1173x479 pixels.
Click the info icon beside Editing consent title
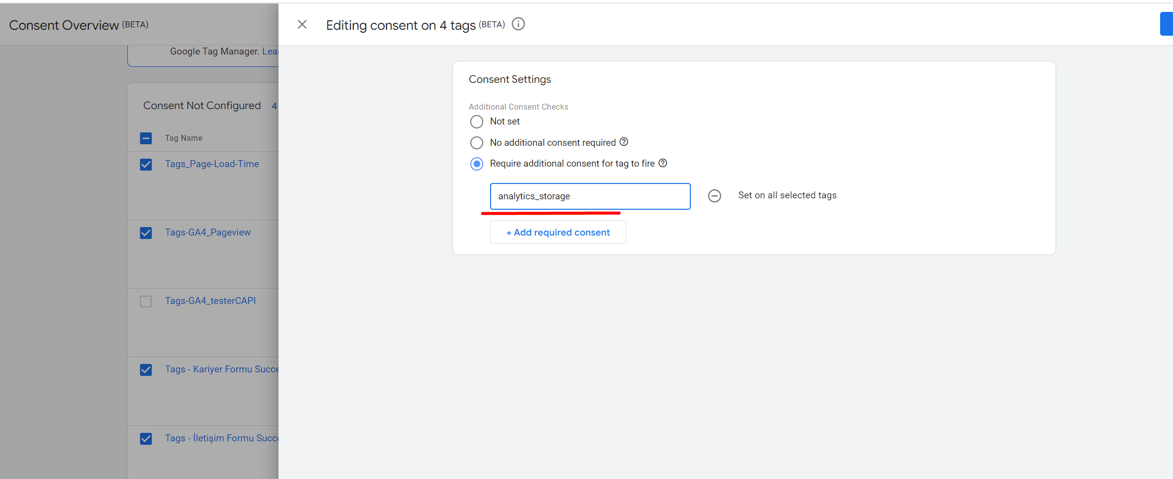pos(518,24)
